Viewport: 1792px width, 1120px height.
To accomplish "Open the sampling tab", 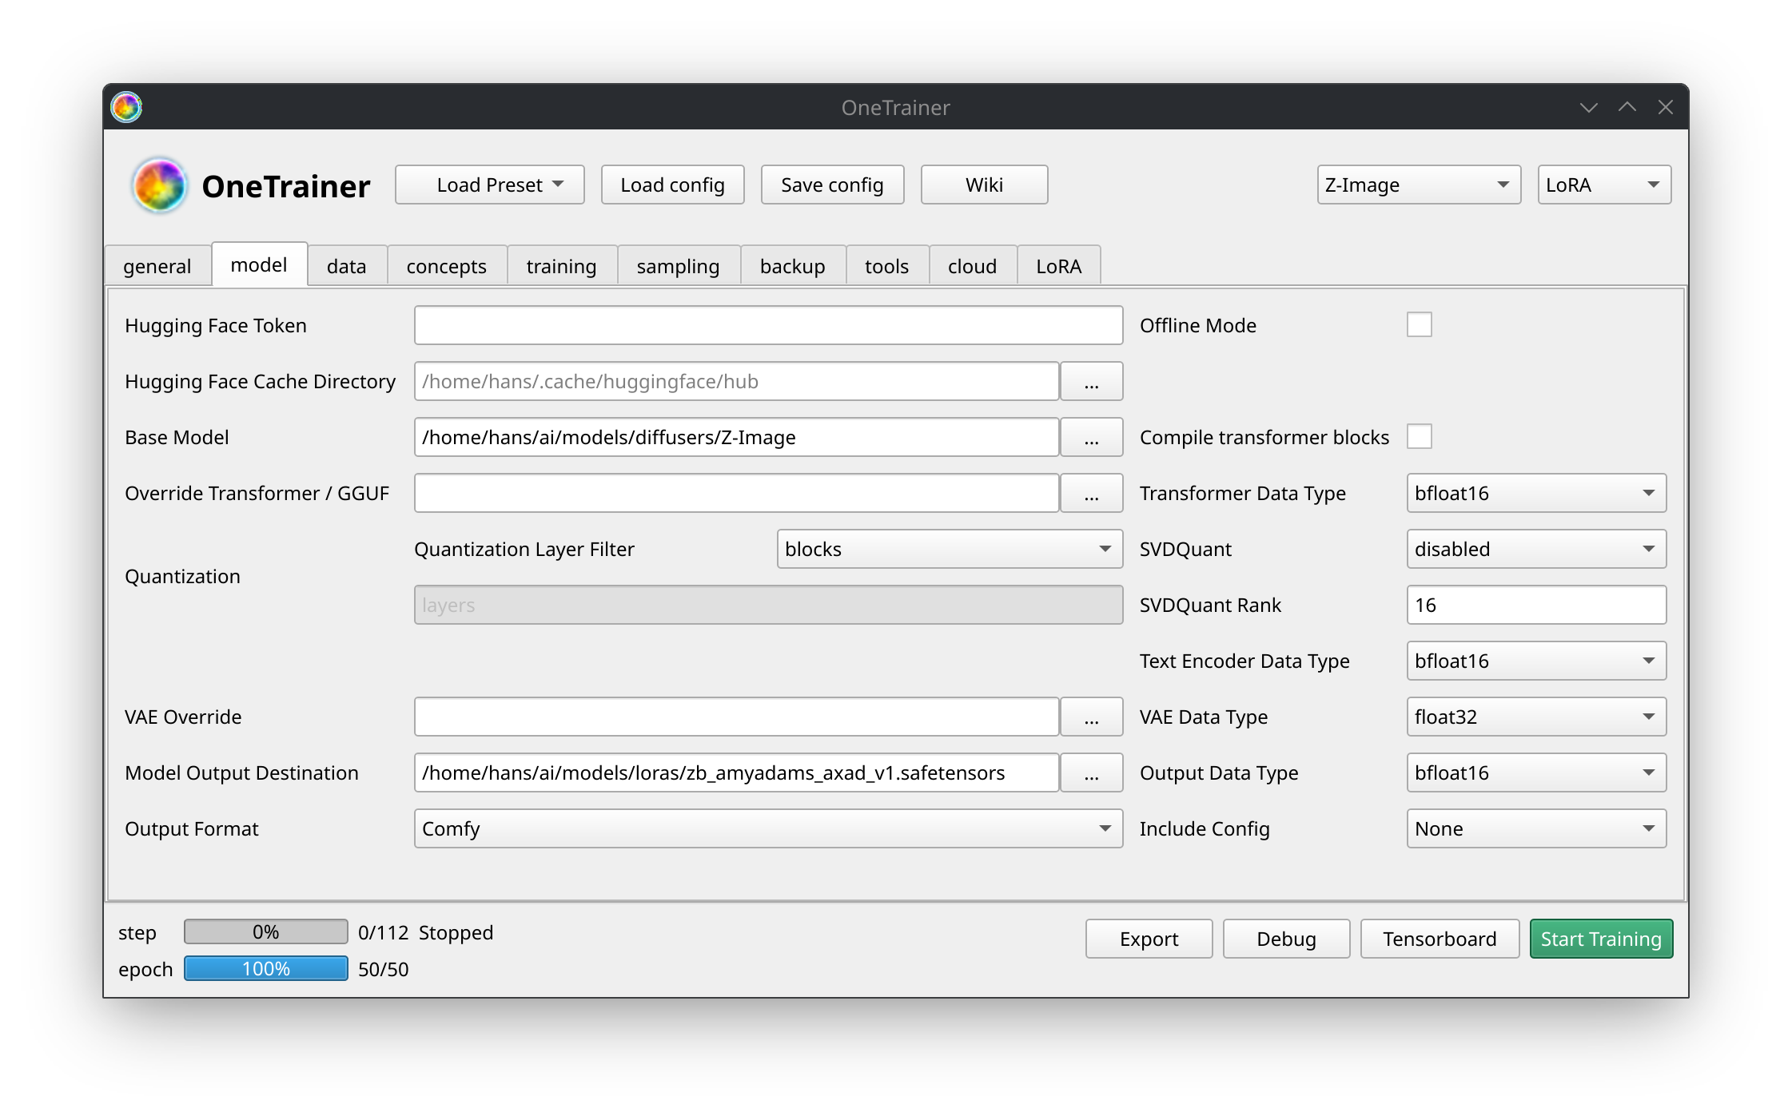I will [679, 266].
